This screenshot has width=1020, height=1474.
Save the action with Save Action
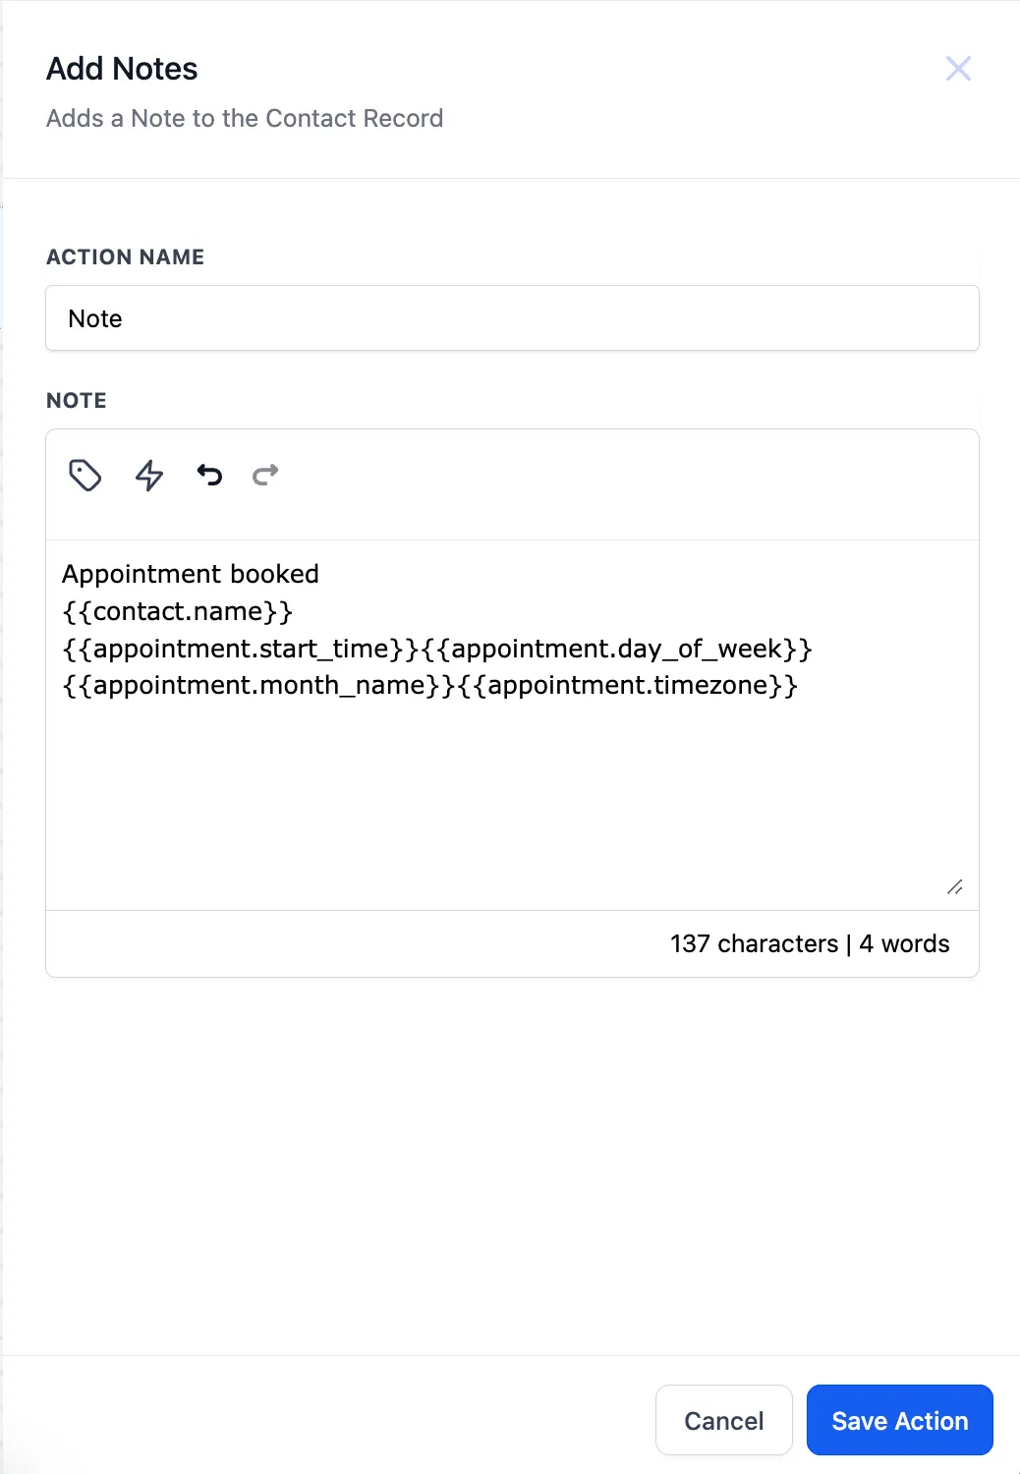[900, 1420]
